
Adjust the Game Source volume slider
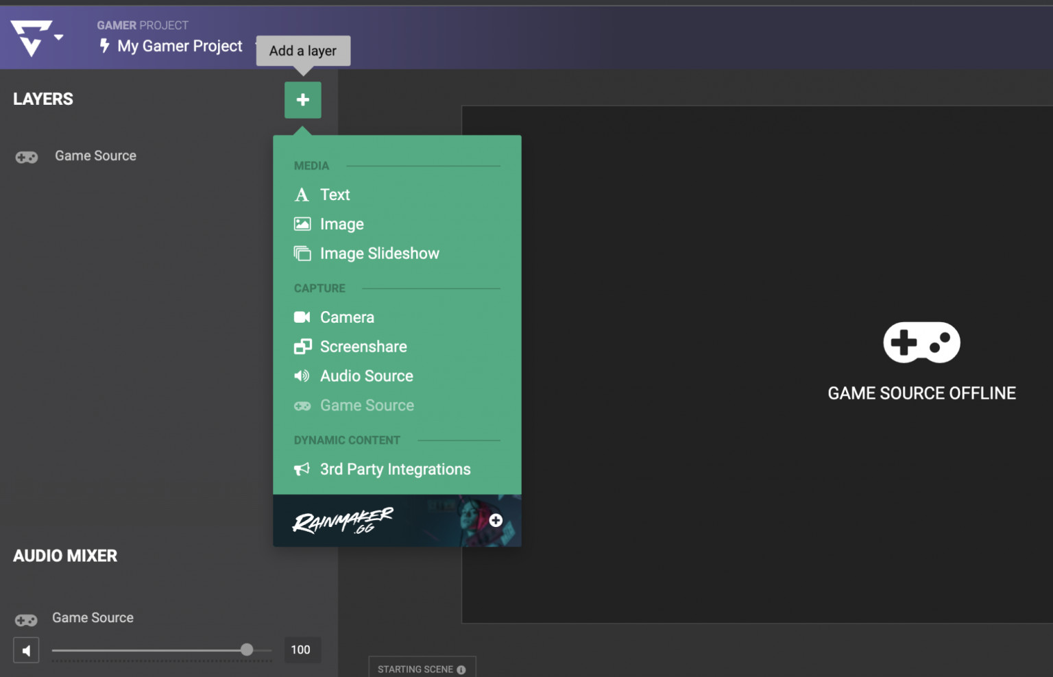pyautogui.click(x=246, y=650)
